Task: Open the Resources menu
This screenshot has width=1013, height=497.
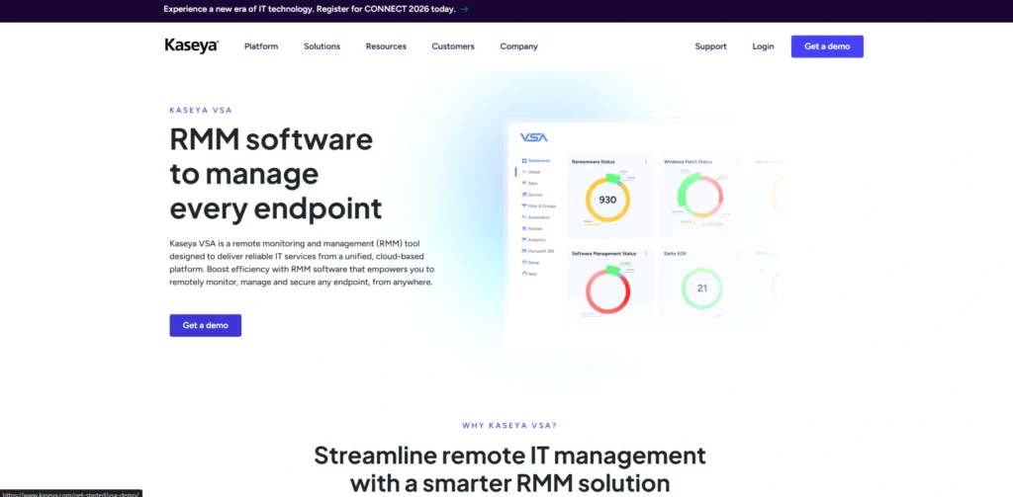Action: tap(386, 46)
